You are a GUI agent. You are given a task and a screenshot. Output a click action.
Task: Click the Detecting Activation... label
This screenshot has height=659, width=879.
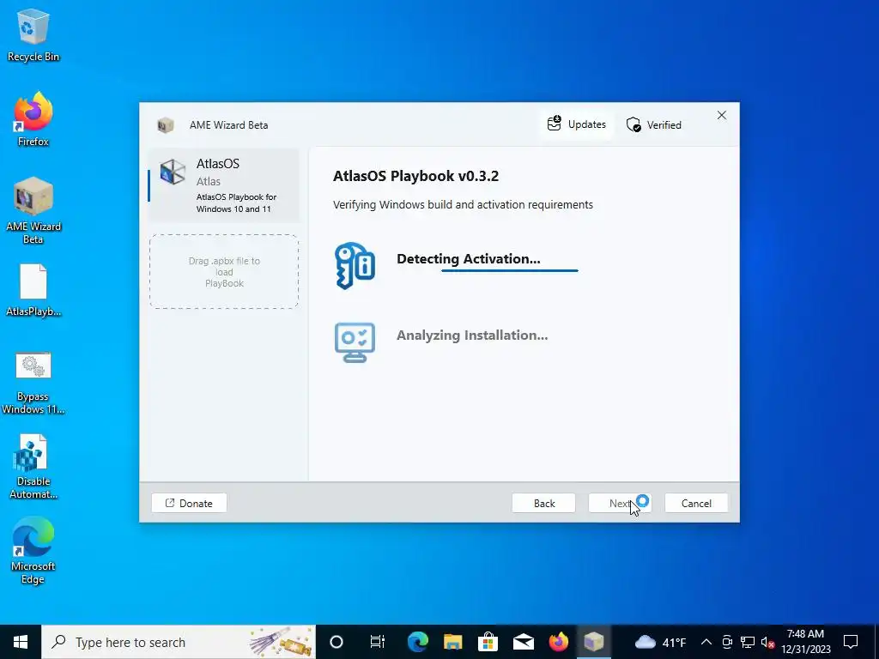point(468,259)
